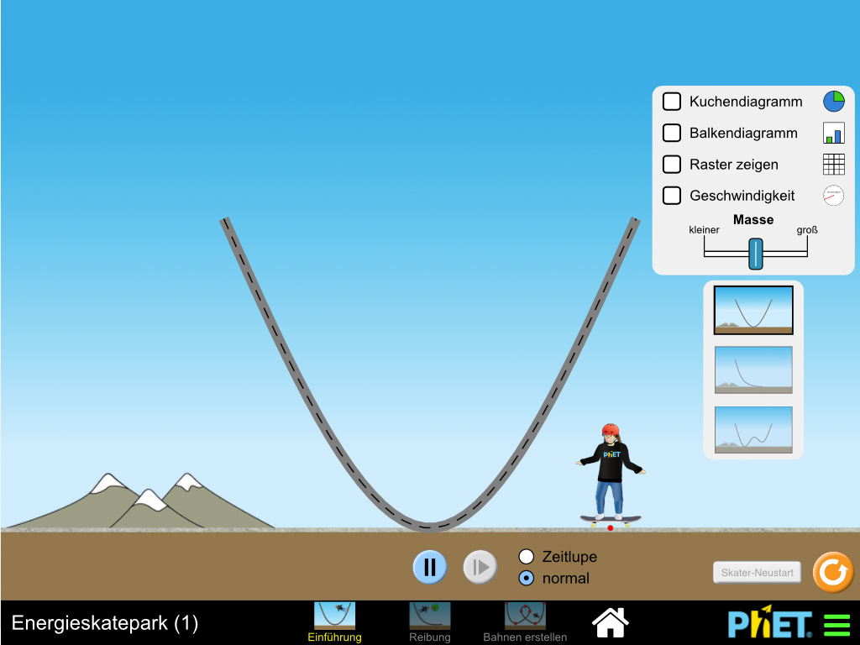Image resolution: width=860 pixels, height=645 pixels.
Task: Click the pie chart icon
Action: (833, 102)
